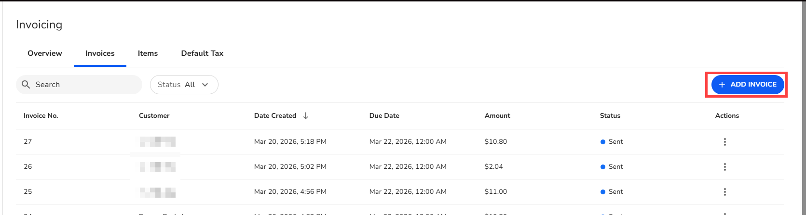Click the Due Date column header
806x215 pixels.
[384, 116]
